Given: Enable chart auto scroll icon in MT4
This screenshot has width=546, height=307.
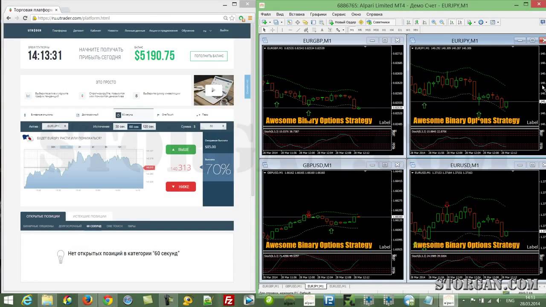Looking at the screenshot, I should coord(452,22).
